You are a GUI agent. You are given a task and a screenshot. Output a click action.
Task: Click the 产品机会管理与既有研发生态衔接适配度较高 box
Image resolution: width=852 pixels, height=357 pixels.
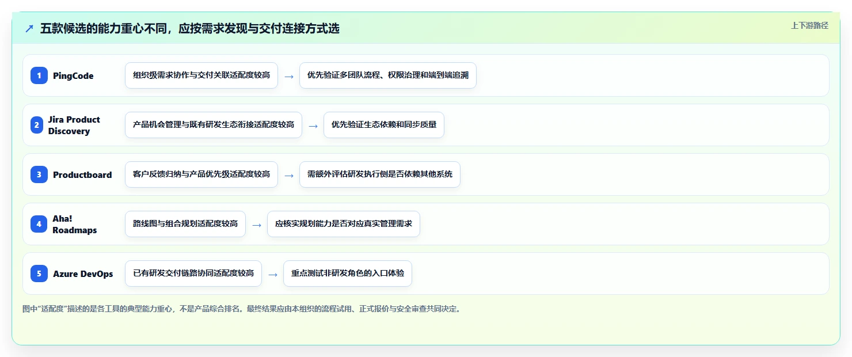(214, 125)
